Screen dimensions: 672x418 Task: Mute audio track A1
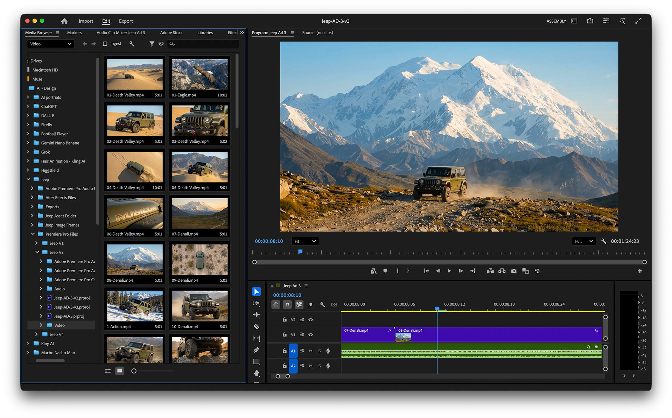point(310,351)
